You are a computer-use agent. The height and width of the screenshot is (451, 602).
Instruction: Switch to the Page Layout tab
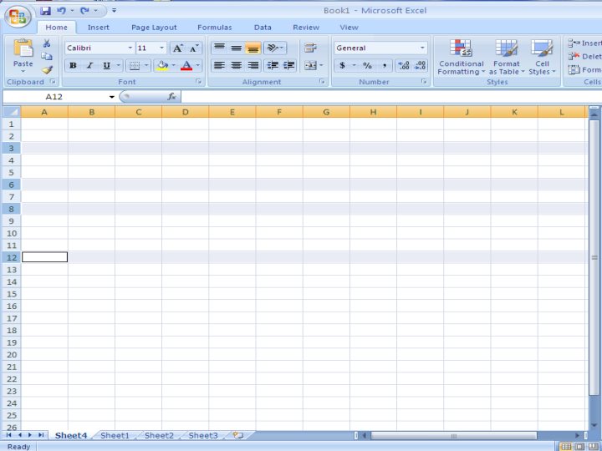(154, 28)
